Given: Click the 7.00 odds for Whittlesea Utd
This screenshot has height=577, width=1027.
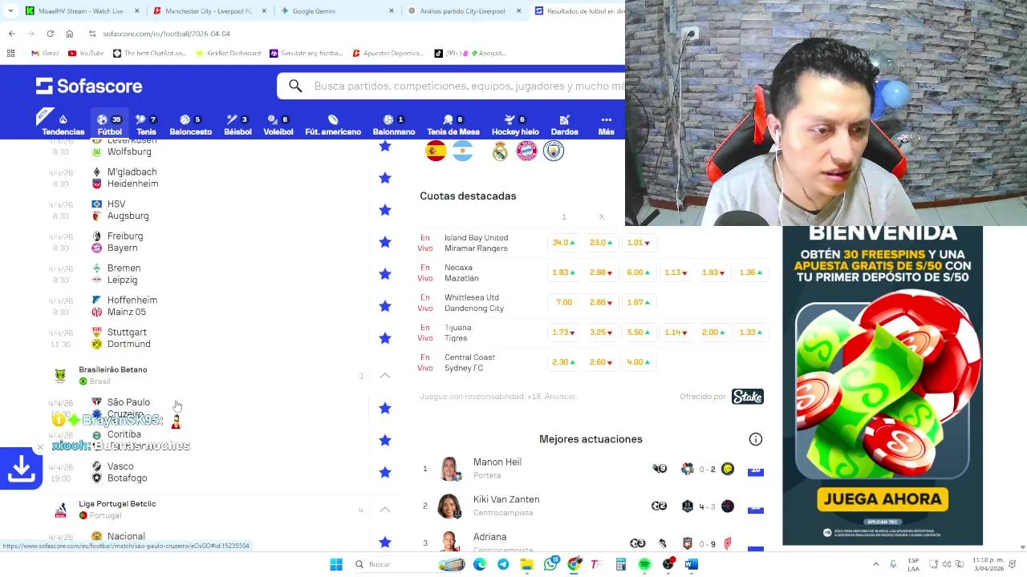Looking at the screenshot, I should (564, 302).
